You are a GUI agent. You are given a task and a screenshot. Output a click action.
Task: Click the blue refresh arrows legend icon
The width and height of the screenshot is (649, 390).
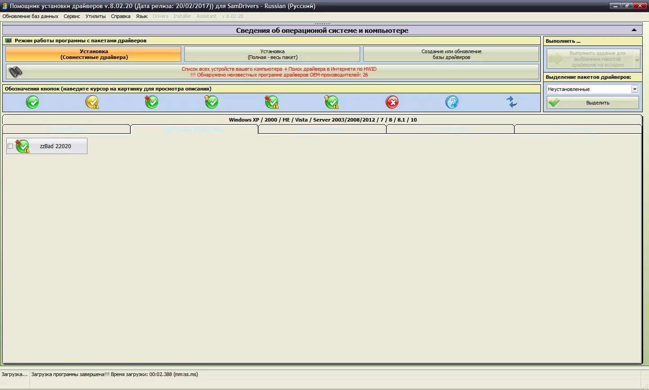[x=511, y=102]
